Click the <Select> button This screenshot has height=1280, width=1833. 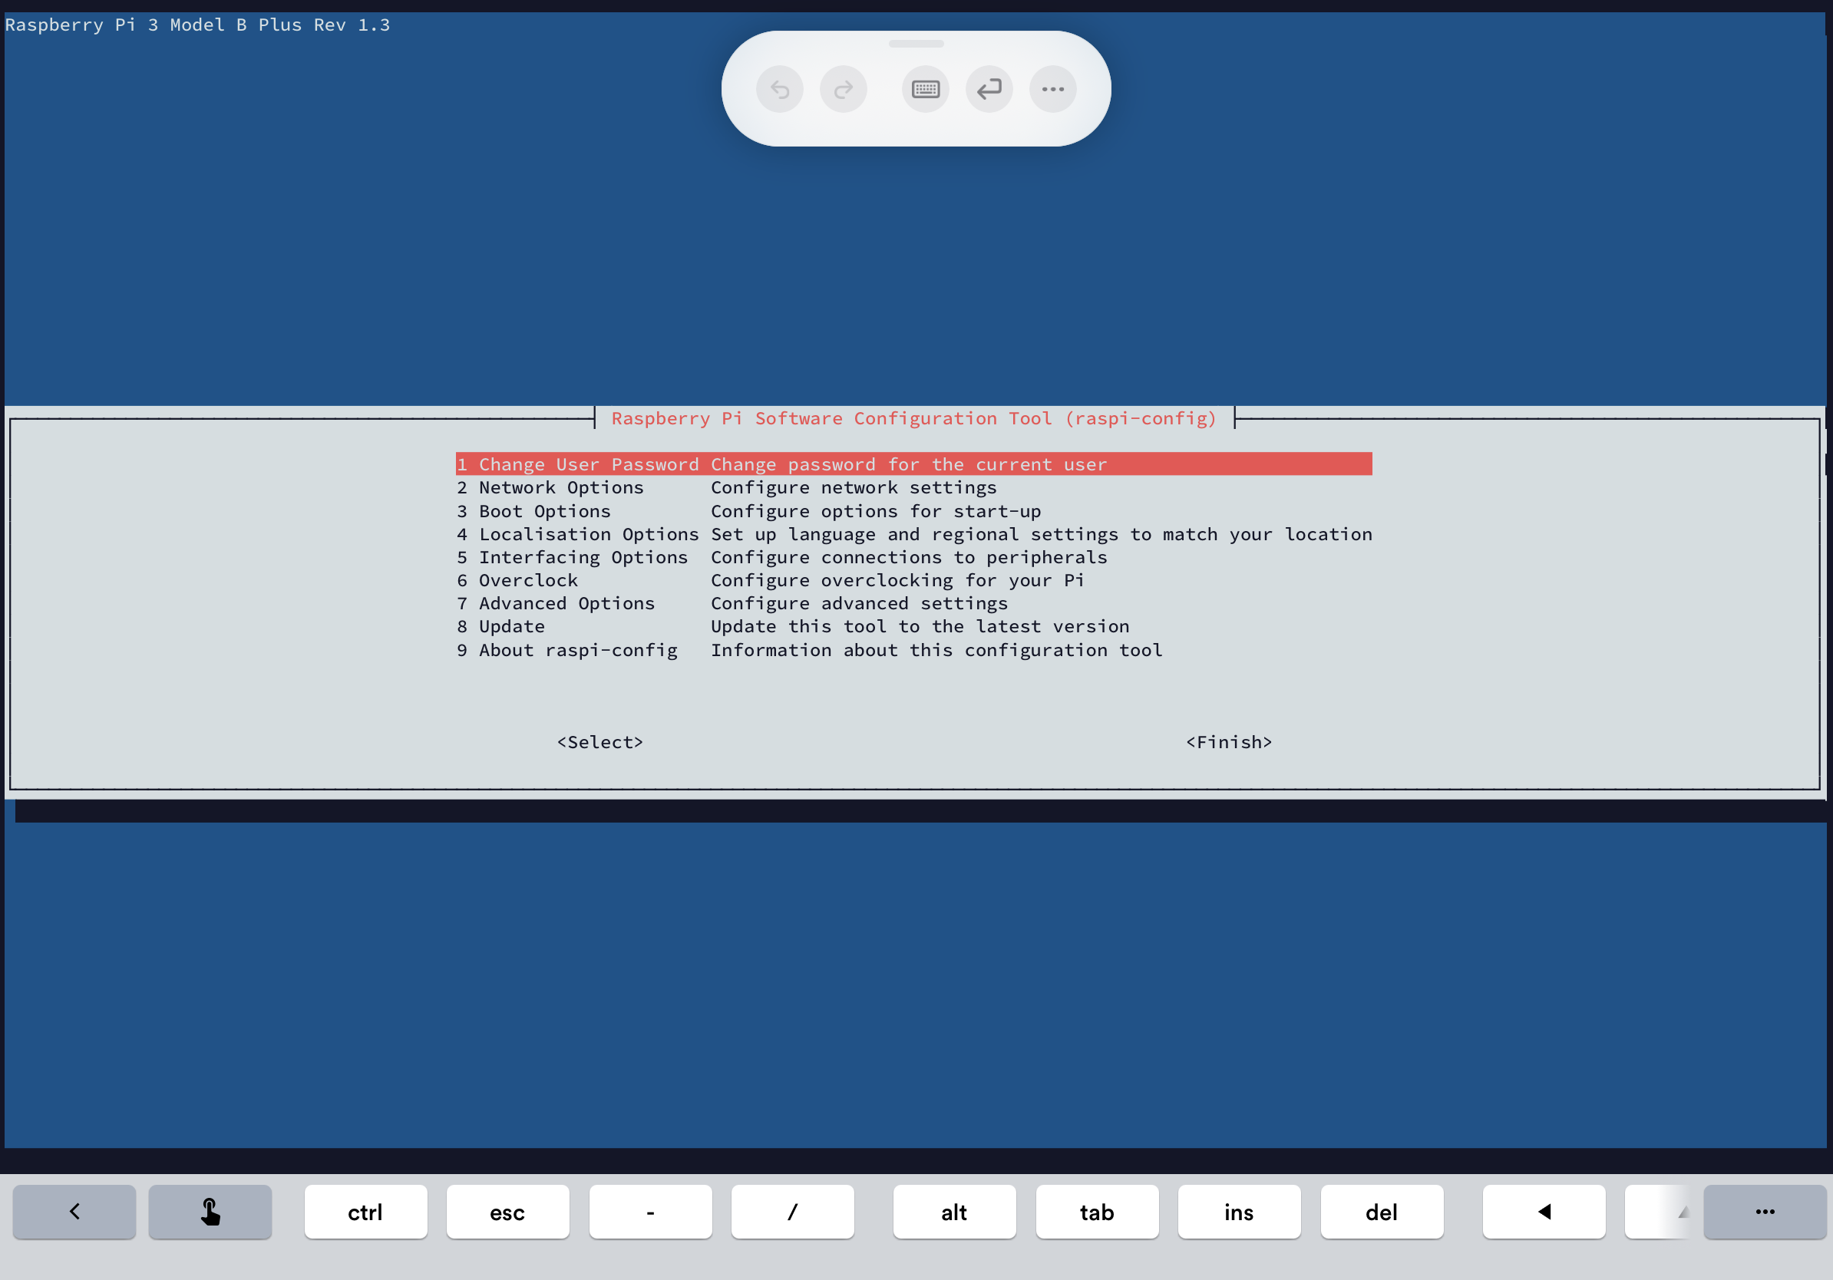pyautogui.click(x=599, y=742)
